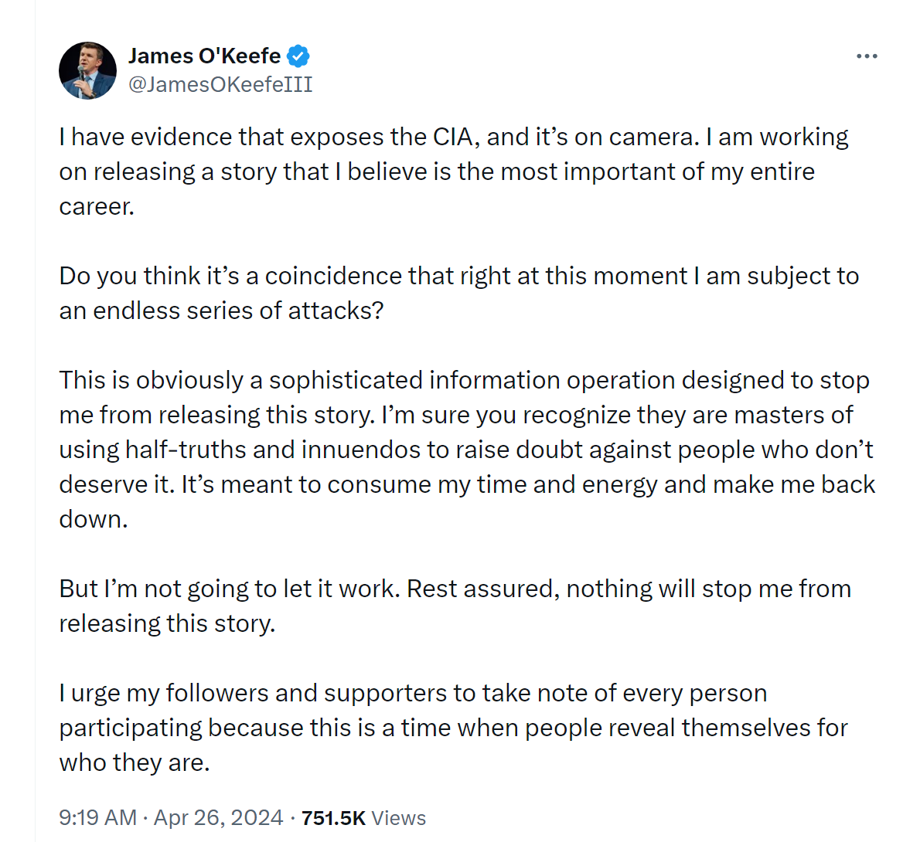The width and height of the screenshot is (903, 842).
Task: Click the text "an endless series of attacks?"
Action: [221, 311]
